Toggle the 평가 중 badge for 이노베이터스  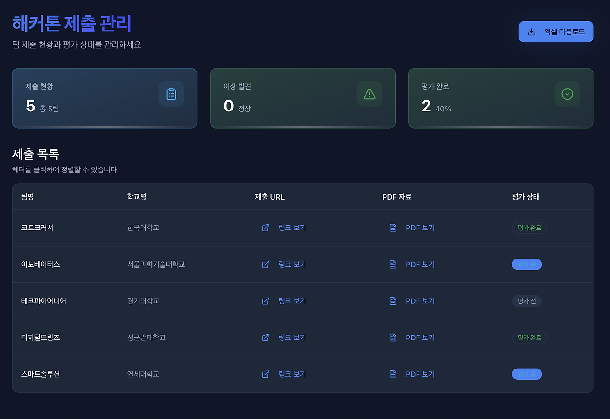pos(527,264)
